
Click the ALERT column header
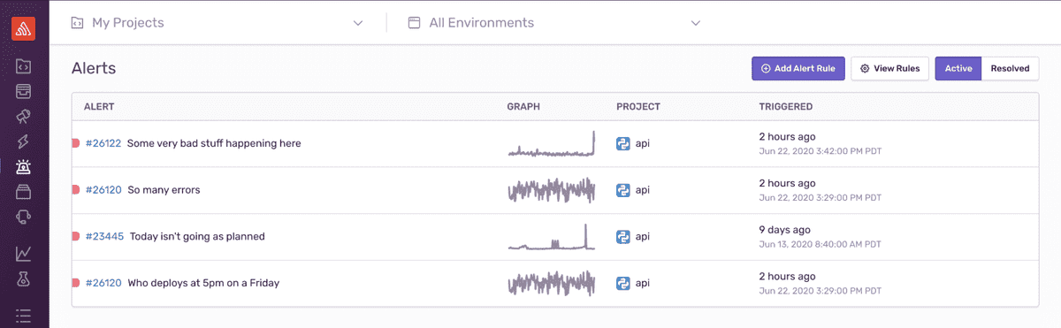(x=99, y=107)
